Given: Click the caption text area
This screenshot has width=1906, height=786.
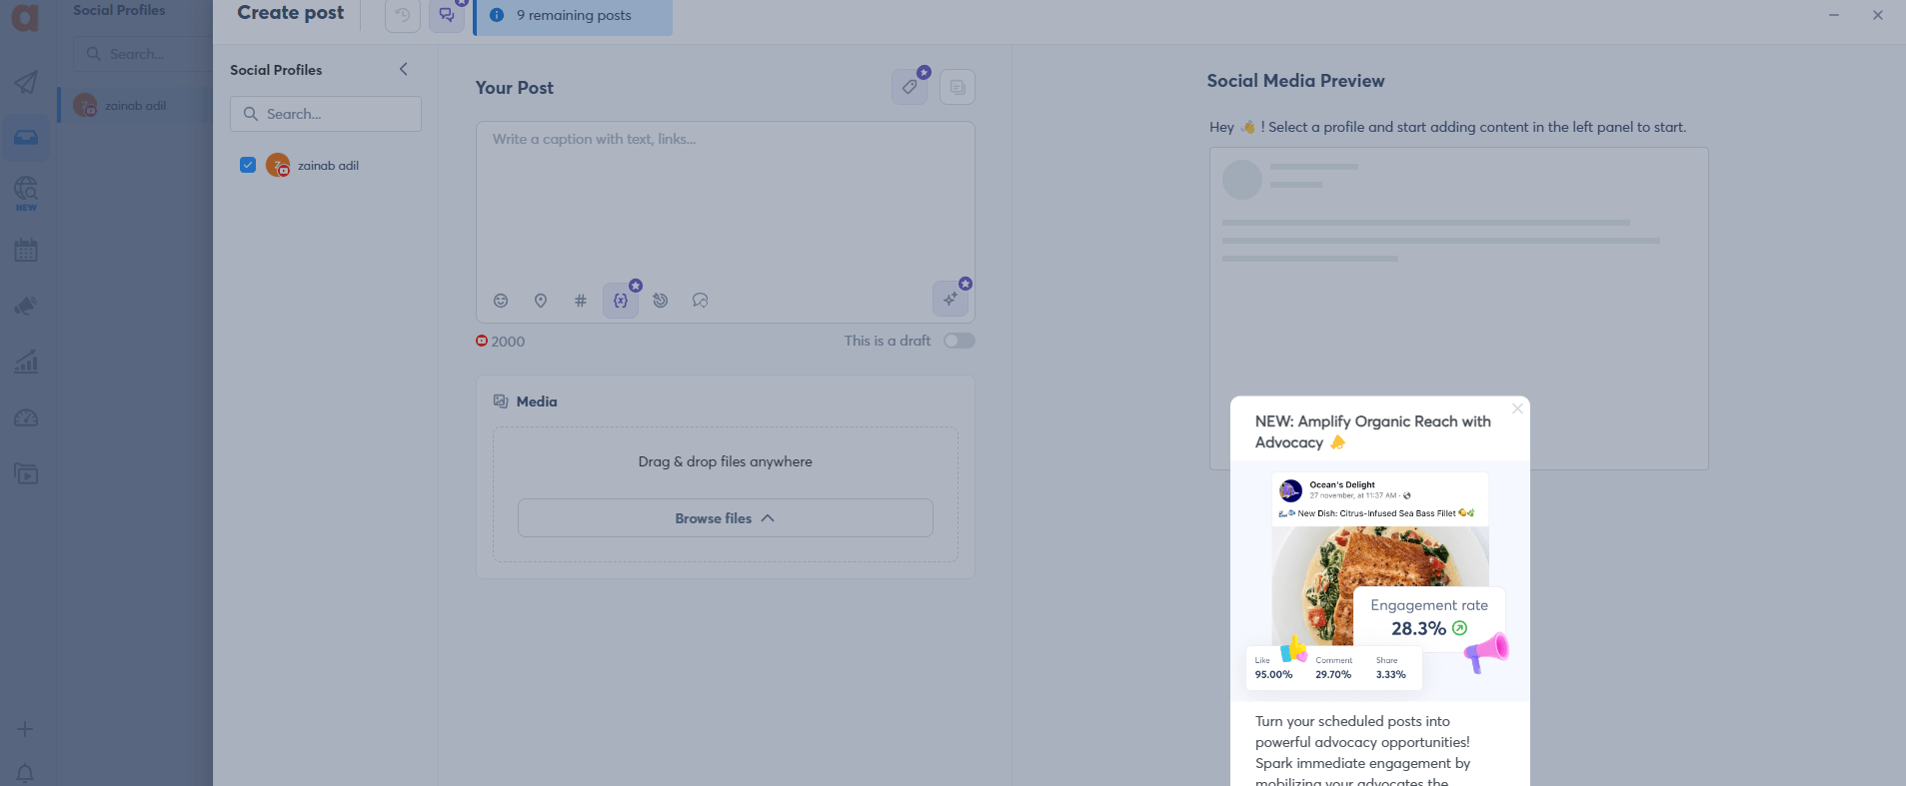Looking at the screenshot, I should tap(726, 200).
